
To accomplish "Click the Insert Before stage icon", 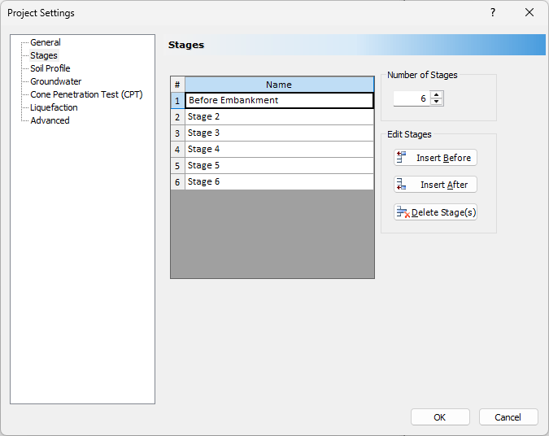I will [401, 158].
